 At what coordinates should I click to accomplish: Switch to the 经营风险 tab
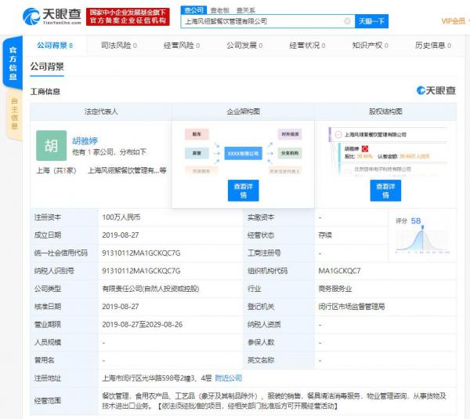click(182, 46)
